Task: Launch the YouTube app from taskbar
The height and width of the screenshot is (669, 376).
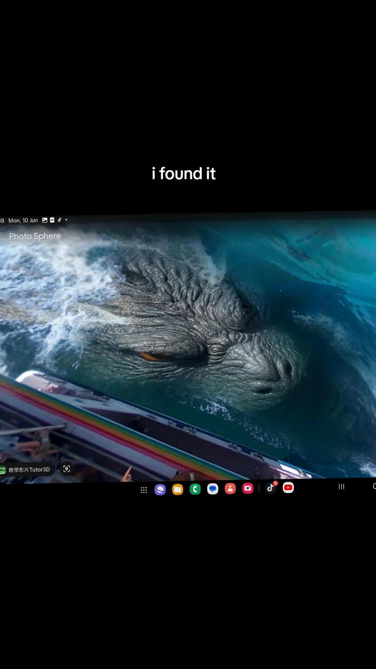Action: (288, 487)
